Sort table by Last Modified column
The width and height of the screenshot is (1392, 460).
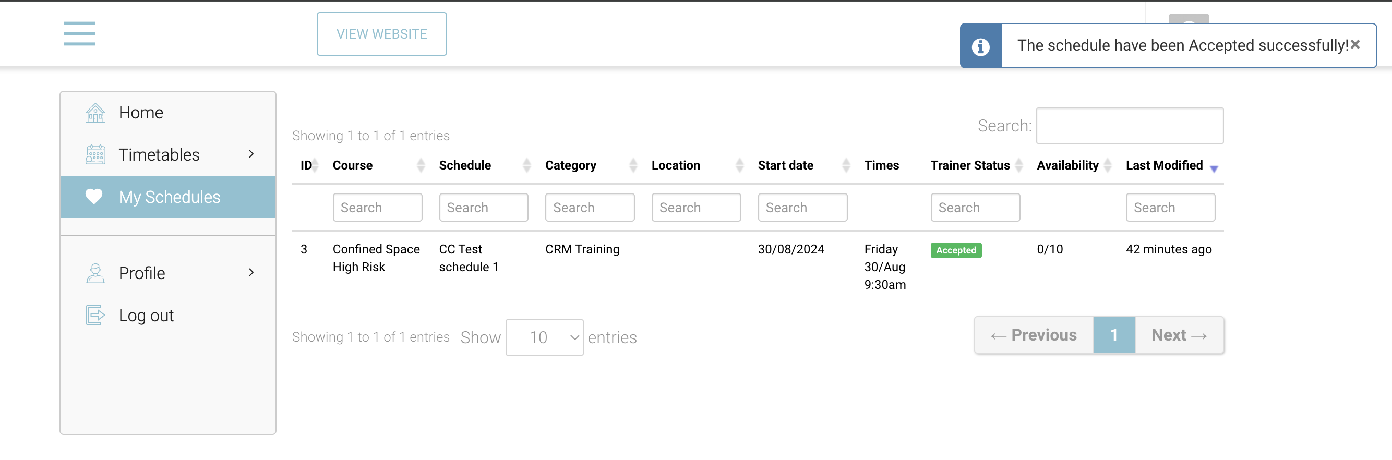click(1164, 166)
